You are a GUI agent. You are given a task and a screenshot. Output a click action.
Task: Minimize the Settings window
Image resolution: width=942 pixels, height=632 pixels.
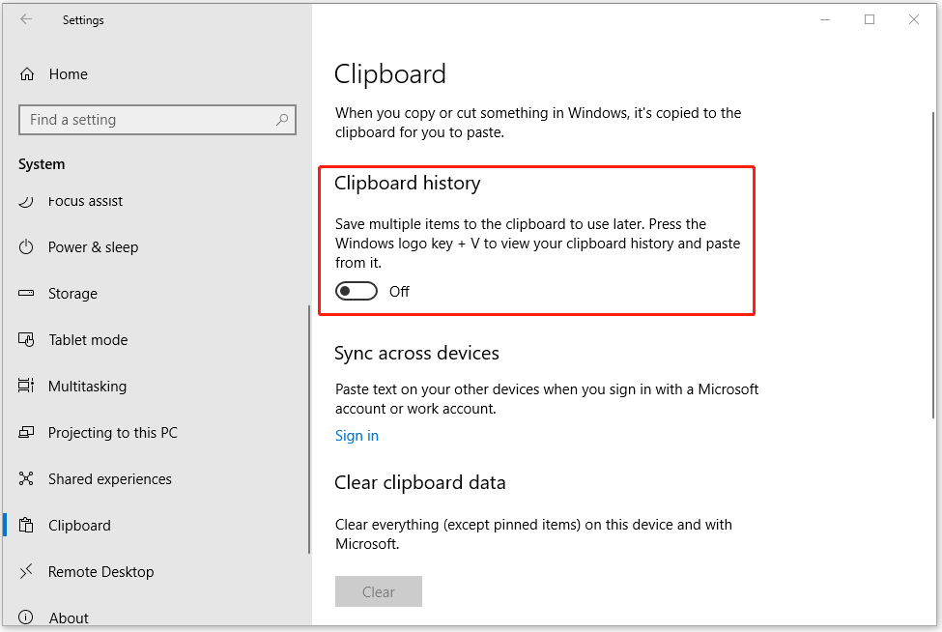point(825,20)
